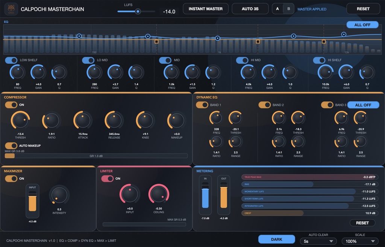Image resolution: width=385 pixels, height=247 pixels.
Task: Click the Mid GAIN knob at +1.5
Action: [192, 73]
